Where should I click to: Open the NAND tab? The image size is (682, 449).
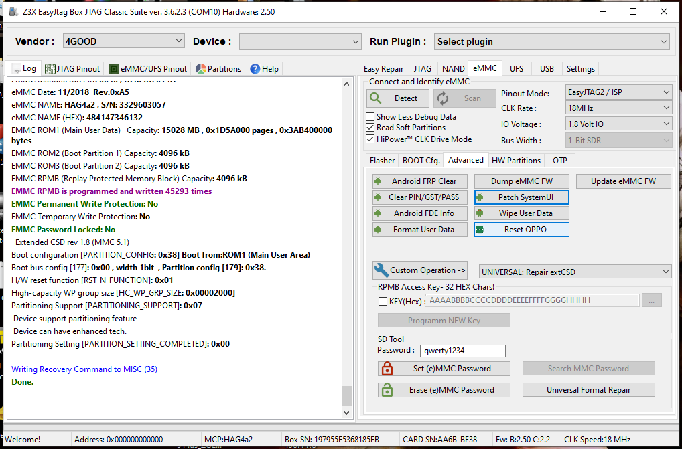coord(454,69)
